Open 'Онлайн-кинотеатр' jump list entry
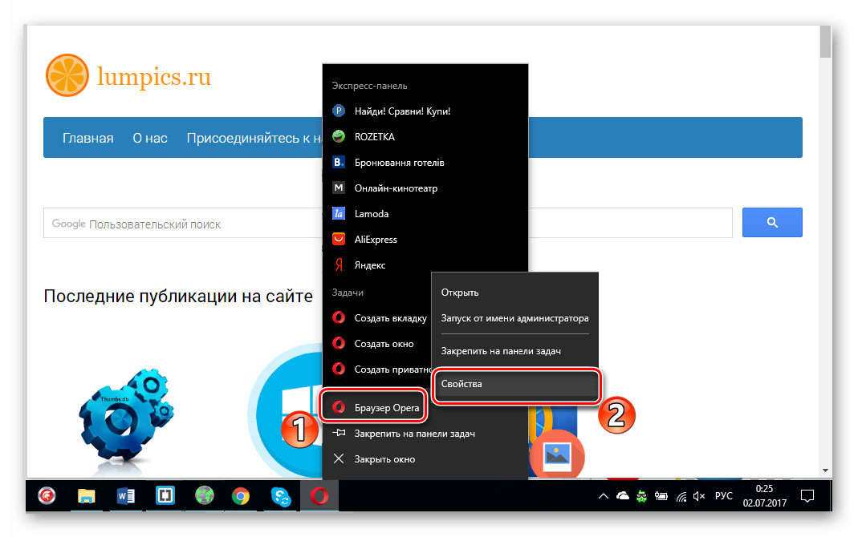 point(425,188)
